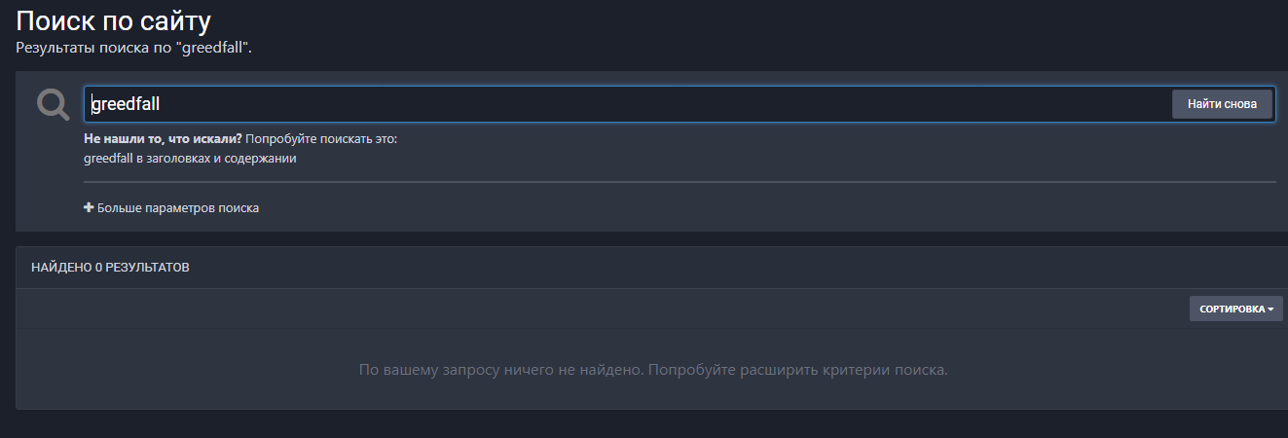Screen dimensions: 1288x438
Task: Click the НАЙДЕНО 0 РЕЗУЛЬТАТОВ header
Action: pyautogui.click(x=110, y=267)
